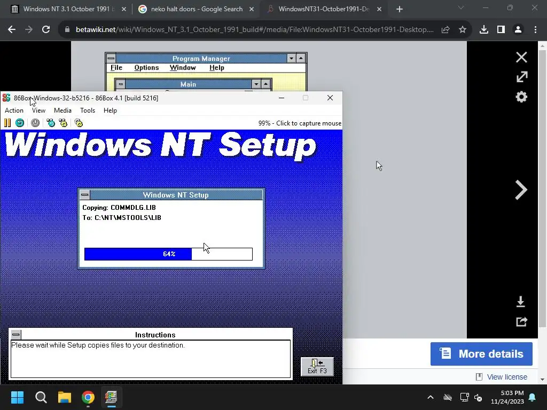Click the gray ACPI shutdown power icon
Image resolution: width=547 pixels, height=410 pixels.
[x=35, y=123]
